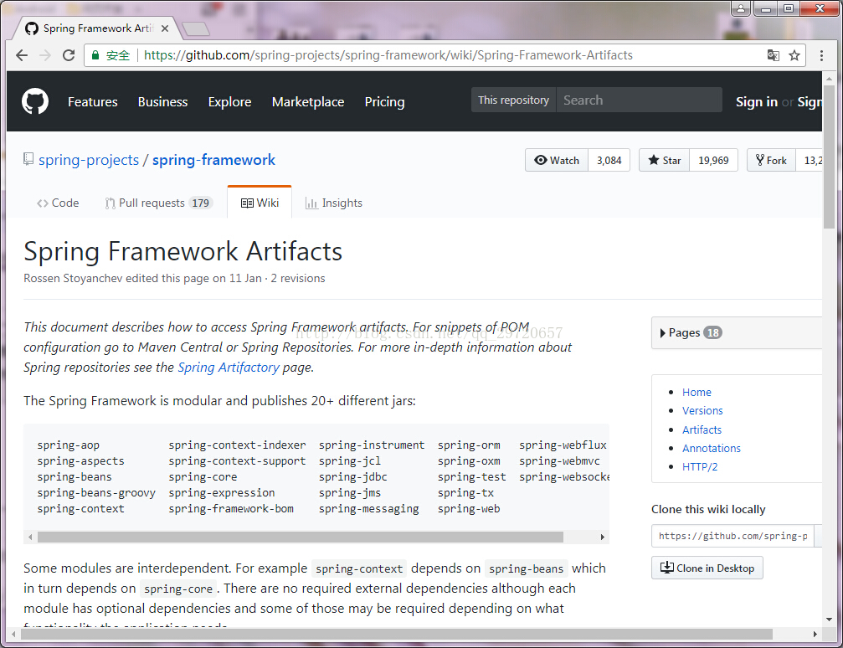Click spring-context-indexer in jar list

tap(237, 445)
